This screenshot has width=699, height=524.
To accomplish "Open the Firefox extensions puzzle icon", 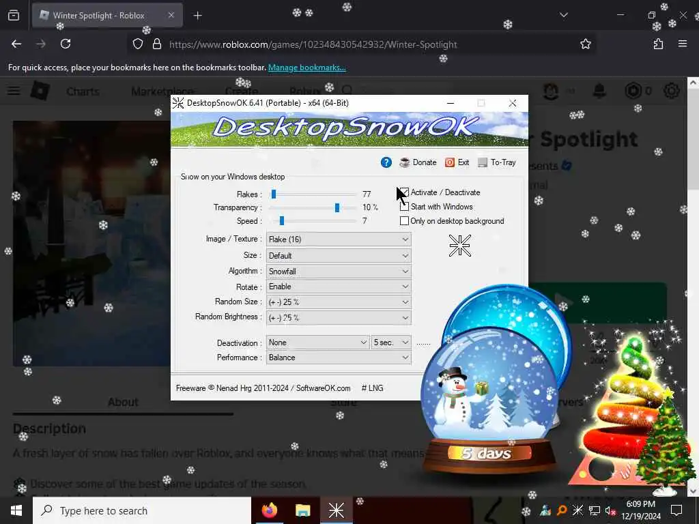I will (x=658, y=44).
